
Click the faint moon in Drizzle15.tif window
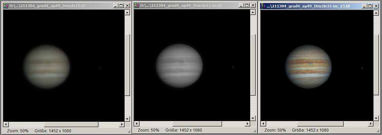[101, 69]
